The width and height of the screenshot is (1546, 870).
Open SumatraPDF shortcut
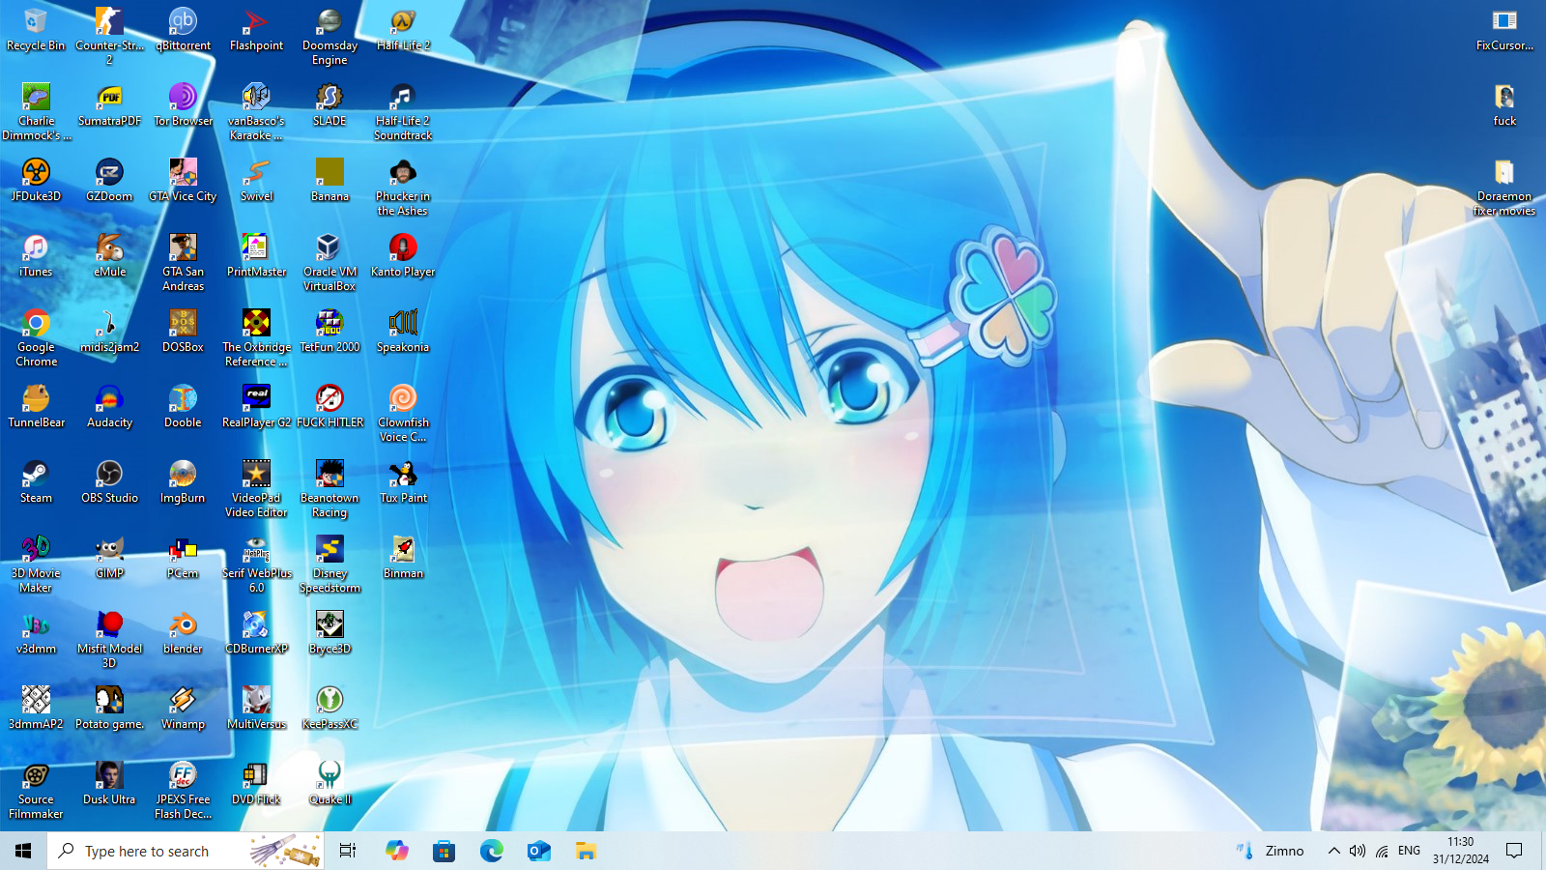pyautogui.click(x=109, y=105)
